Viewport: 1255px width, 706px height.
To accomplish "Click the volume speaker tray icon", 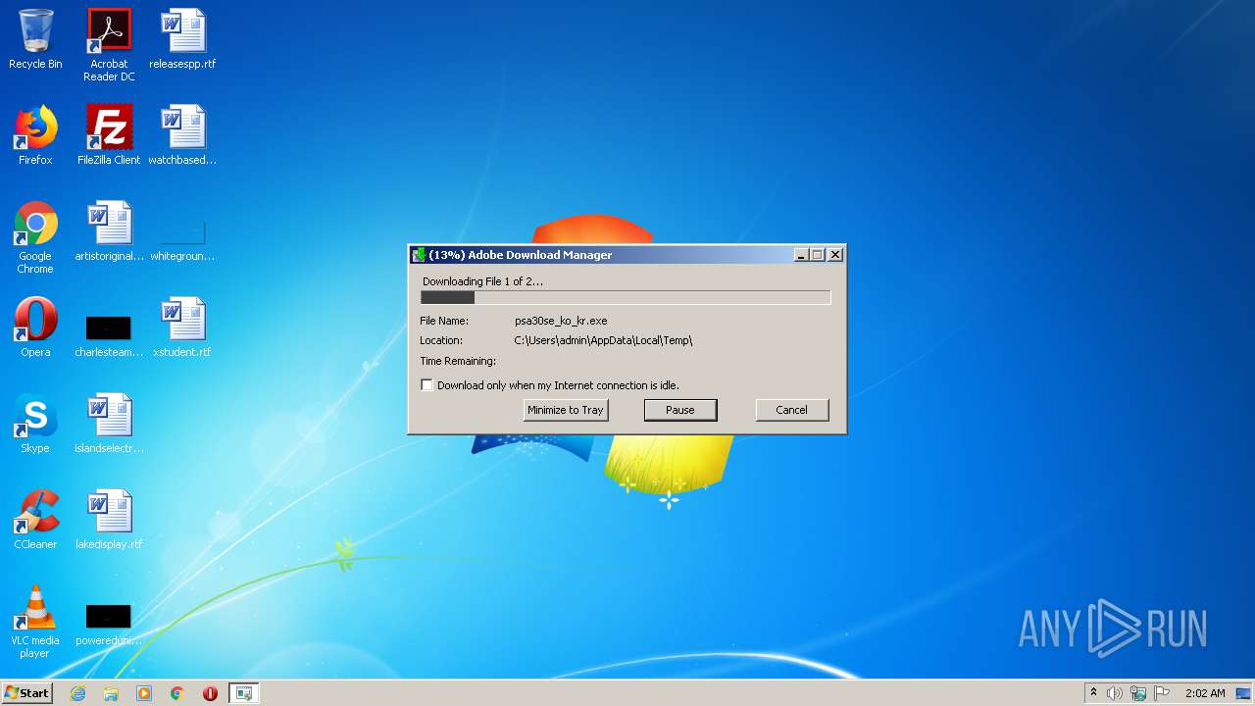I will click(1115, 693).
